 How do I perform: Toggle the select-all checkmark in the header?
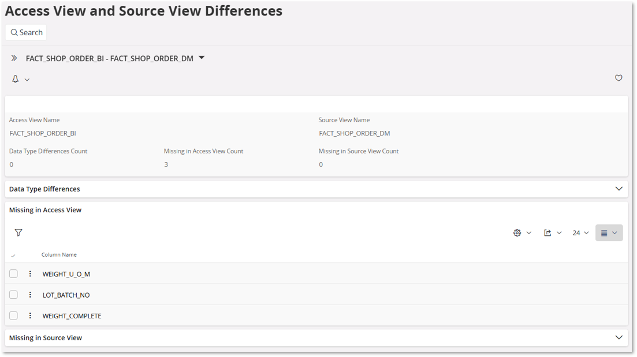pos(13,255)
